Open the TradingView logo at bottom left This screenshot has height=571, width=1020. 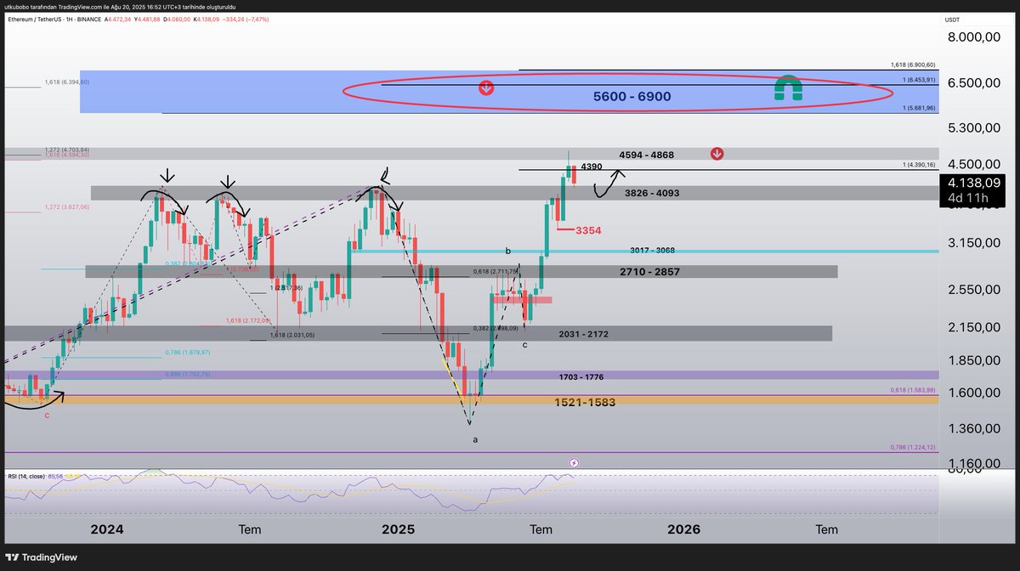point(42,557)
